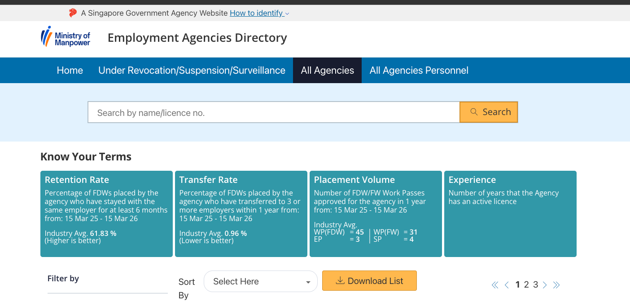Image resolution: width=630 pixels, height=306 pixels.
Task: Switch to Under Revocation/Suspension/Surveillance tab
Action: (x=192, y=71)
